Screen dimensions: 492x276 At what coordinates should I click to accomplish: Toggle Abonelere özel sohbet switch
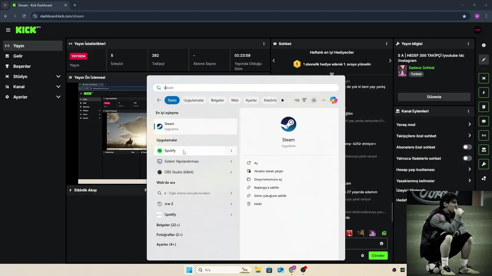[x=467, y=147]
